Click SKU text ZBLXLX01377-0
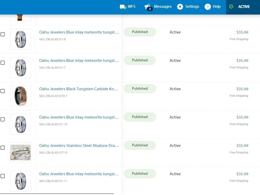Image resolution: width=260 pixels, height=195 pixels. (x=53, y=153)
